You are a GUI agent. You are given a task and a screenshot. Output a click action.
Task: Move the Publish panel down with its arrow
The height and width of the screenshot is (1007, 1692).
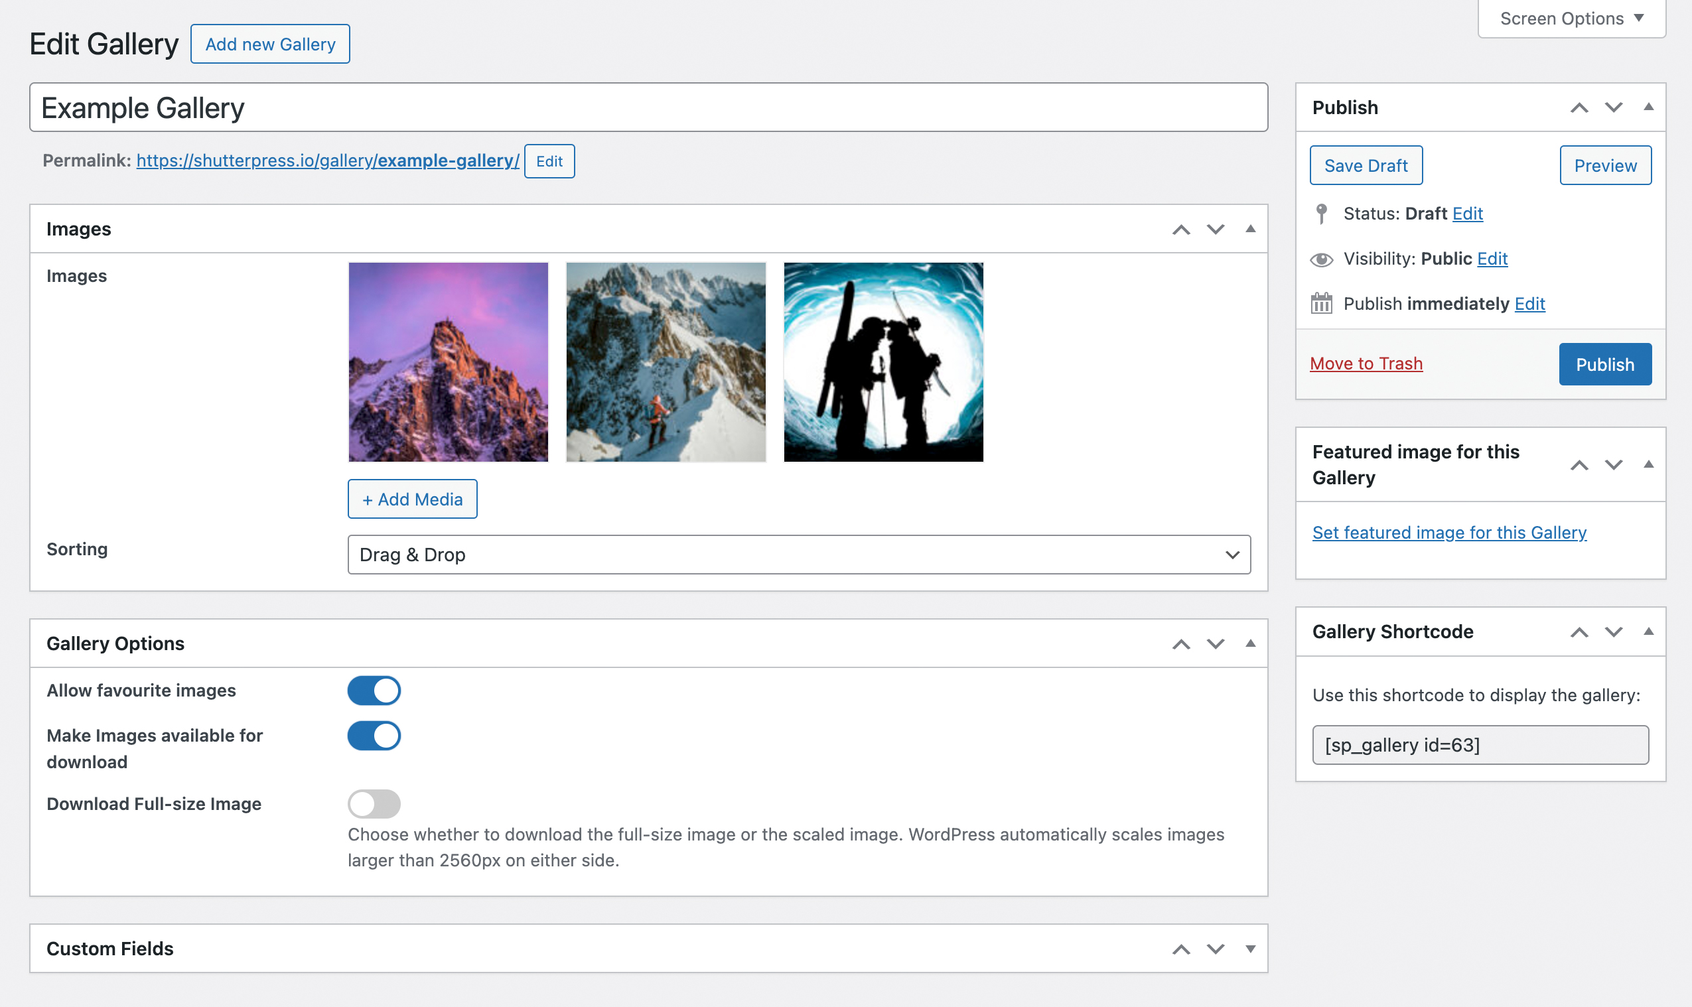pyautogui.click(x=1612, y=107)
